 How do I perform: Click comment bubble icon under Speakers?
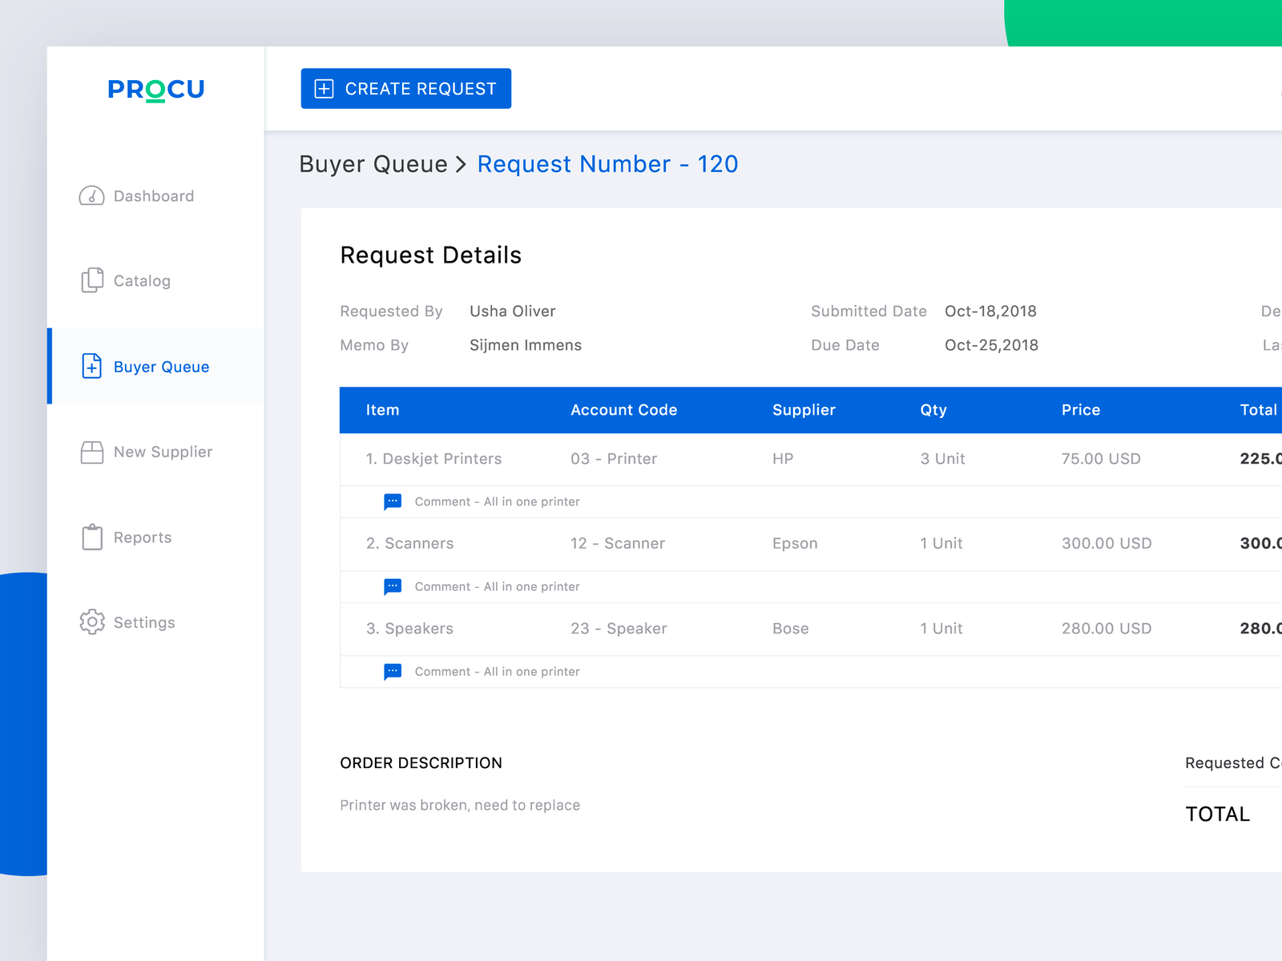pyautogui.click(x=393, y=672)
